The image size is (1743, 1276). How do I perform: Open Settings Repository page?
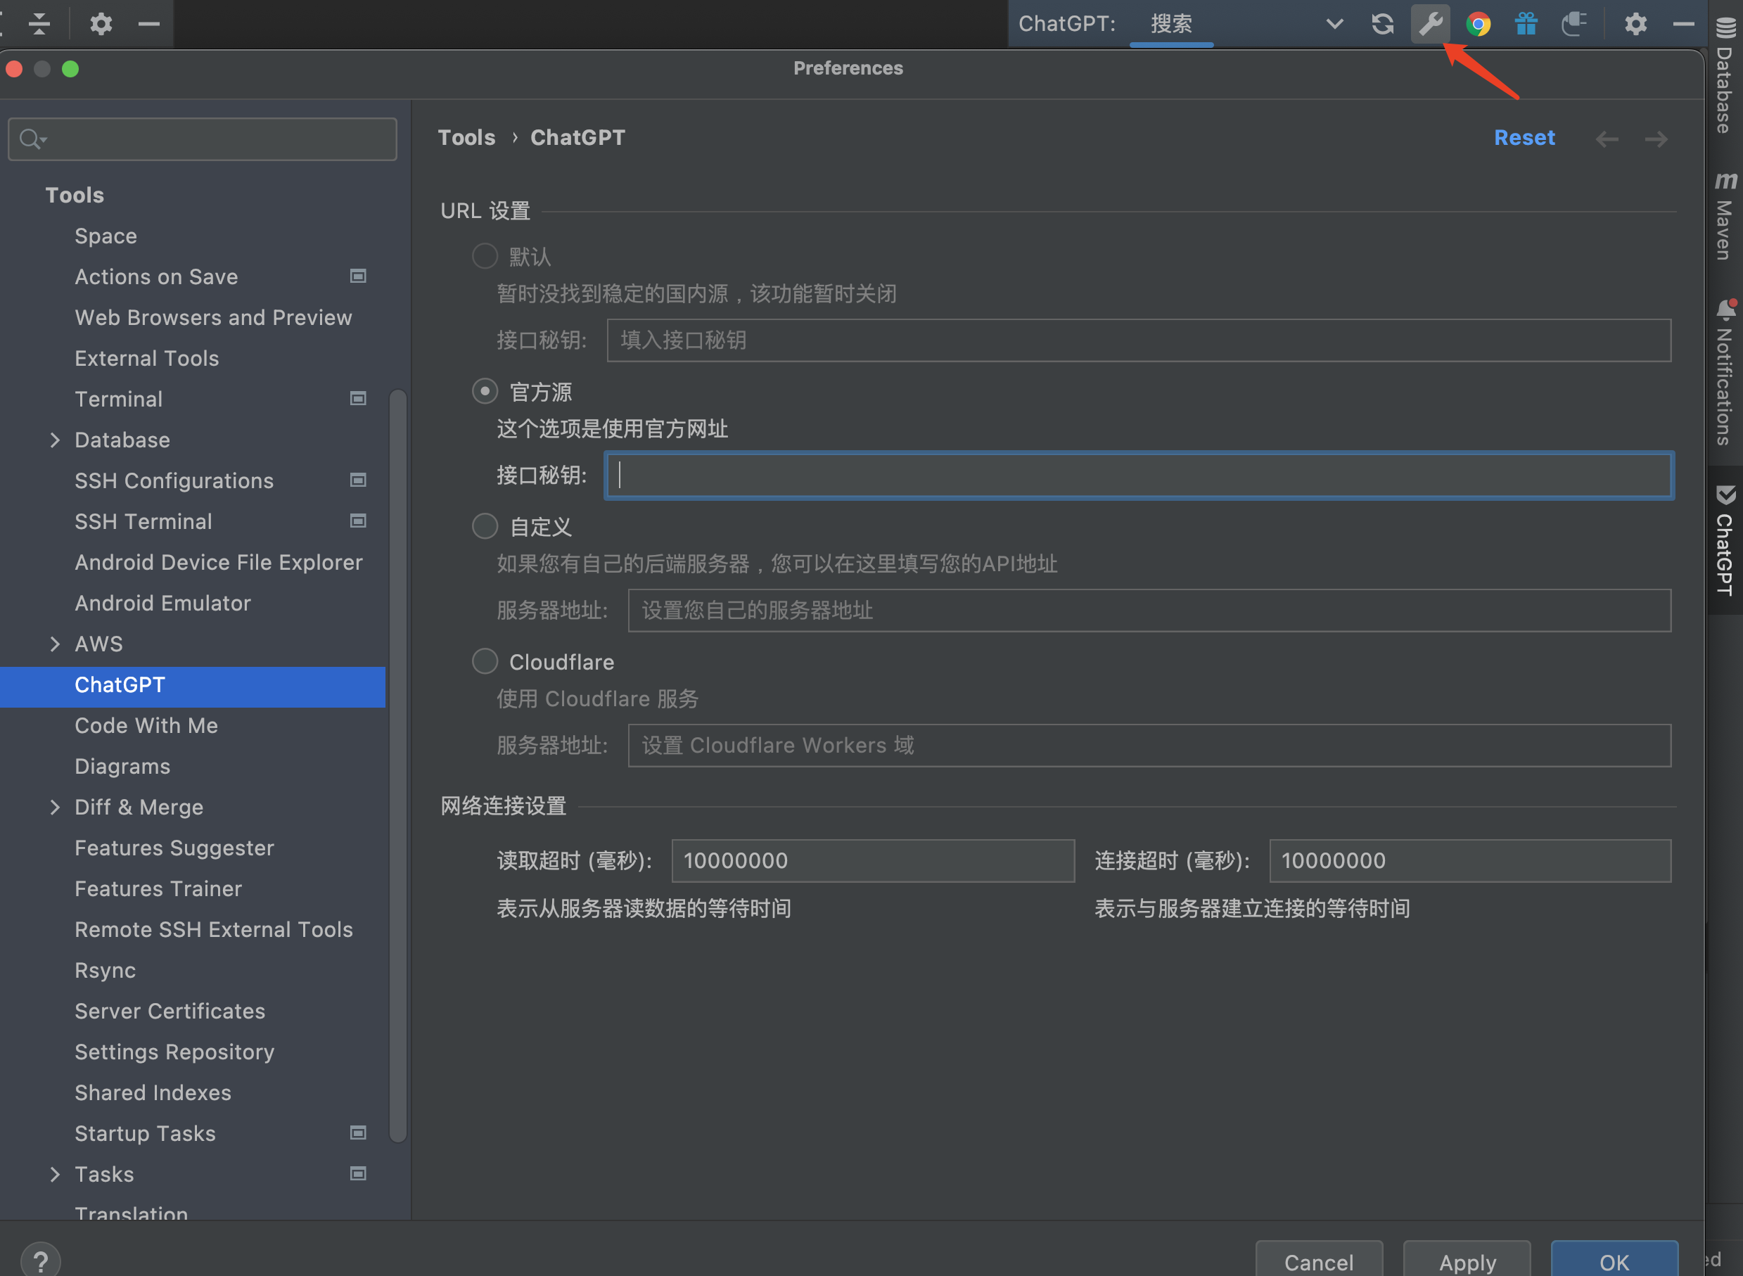pos(174,1052)
